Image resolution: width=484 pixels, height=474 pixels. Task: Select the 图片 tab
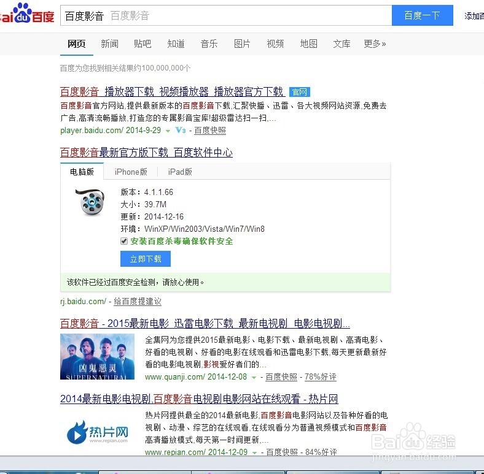242,44
